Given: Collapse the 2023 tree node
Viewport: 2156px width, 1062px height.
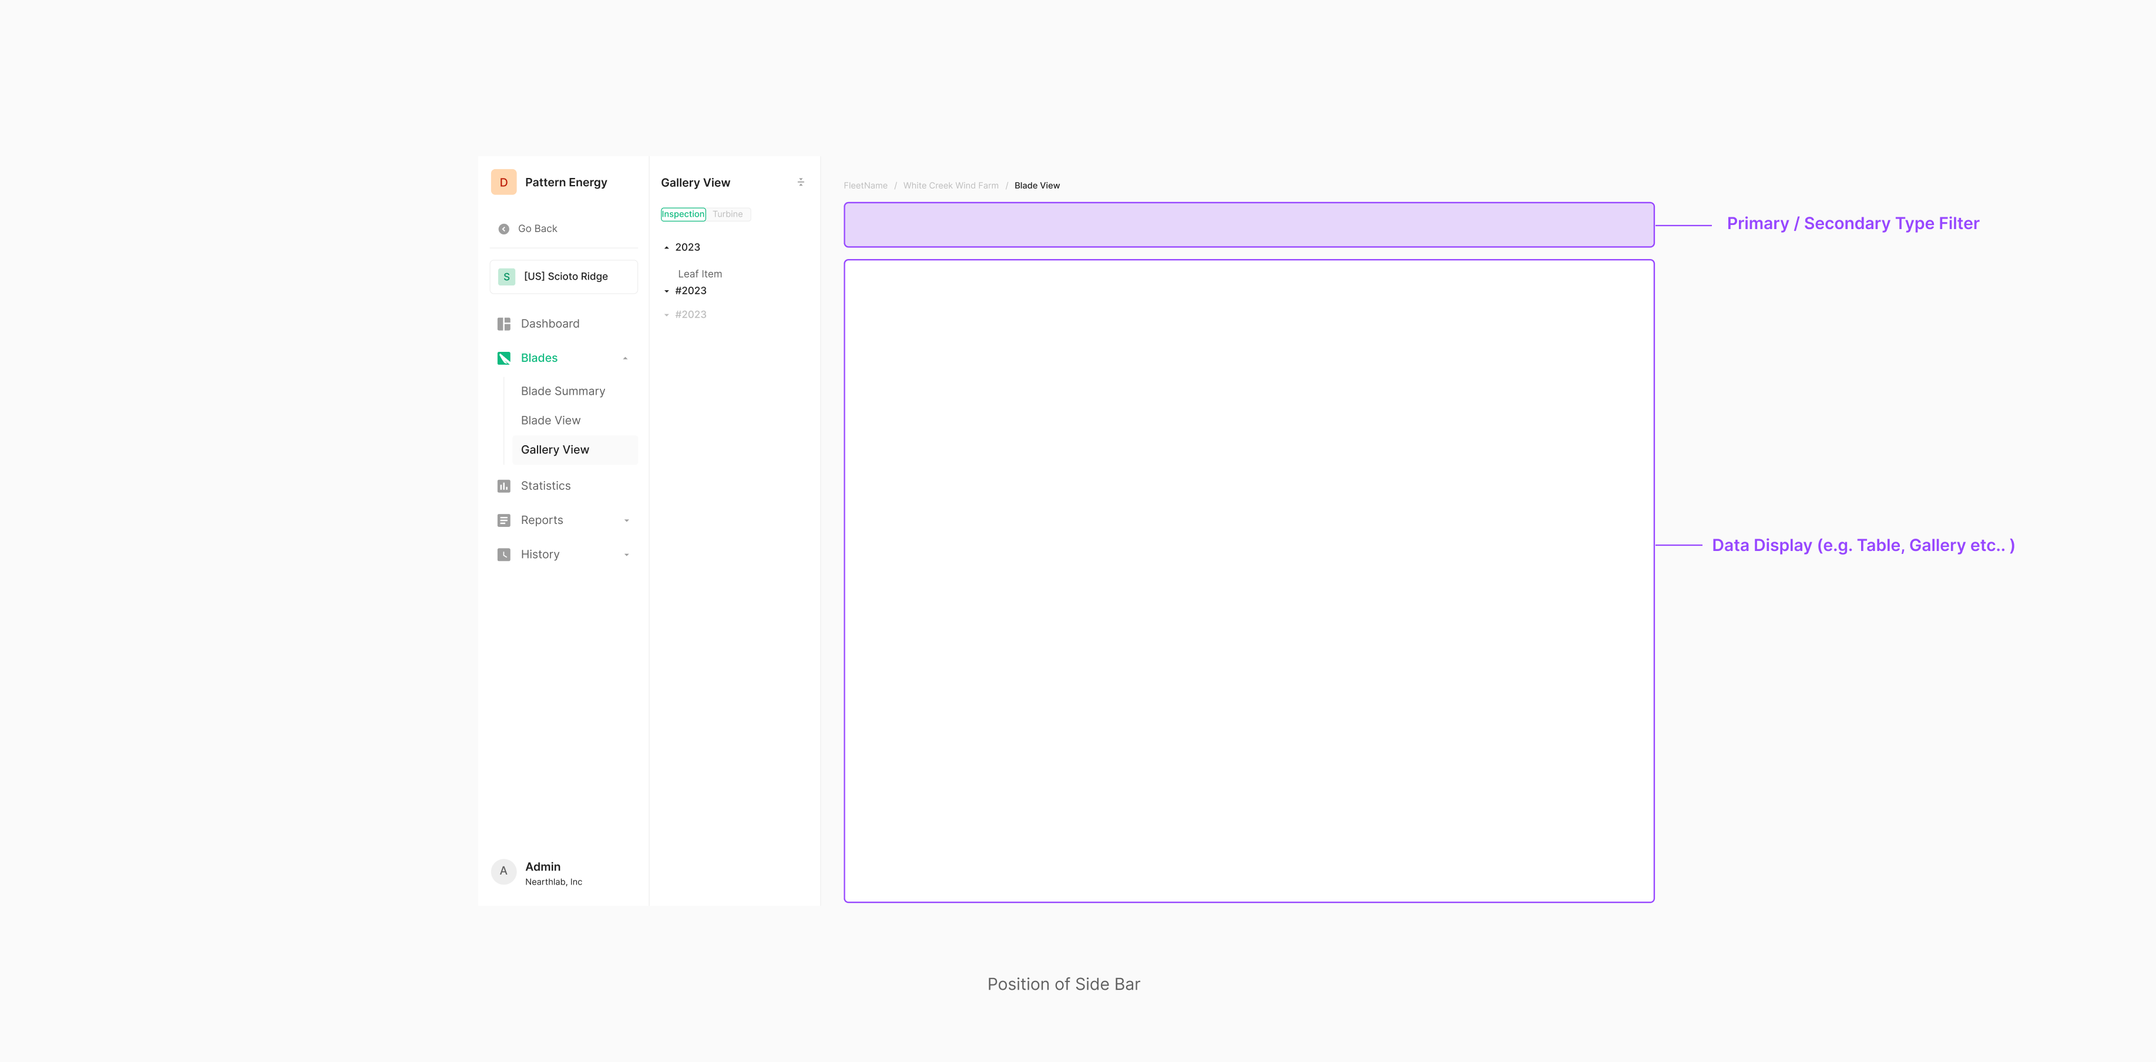Looking at the screenshot, I should 667,248.
